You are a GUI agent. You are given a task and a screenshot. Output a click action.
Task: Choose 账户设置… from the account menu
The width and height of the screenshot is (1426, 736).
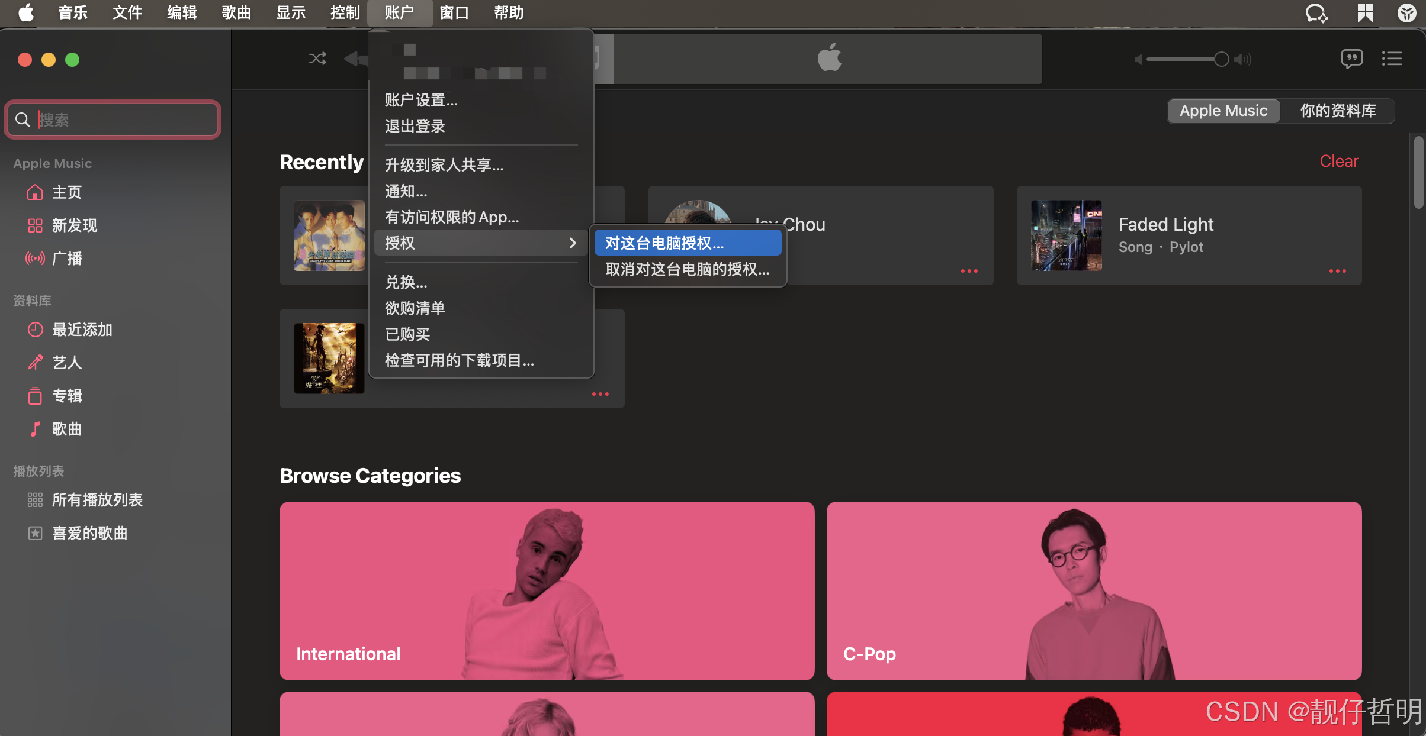point(421,100)
